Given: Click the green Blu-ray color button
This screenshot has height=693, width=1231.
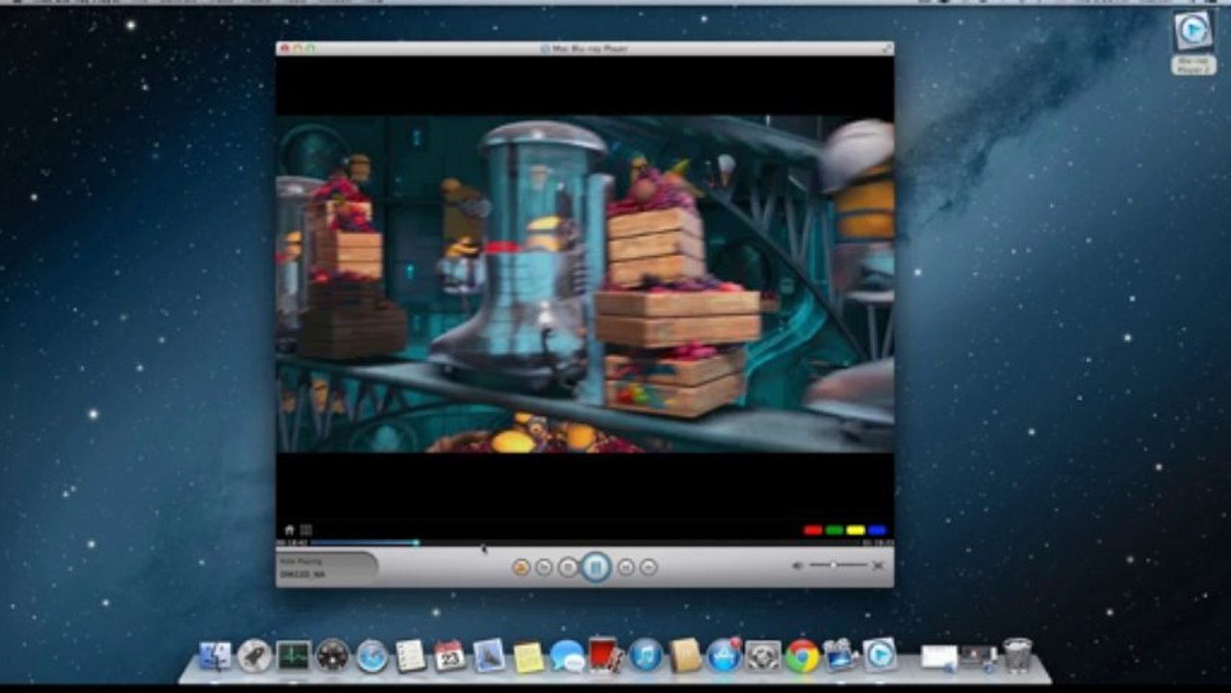Looking at the screenshot, I should (834, 529).
